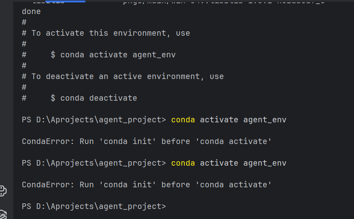This screenshot has height=219, width=354.
Task: Click the '$ conda deactivate' hint line
Action: 94,98
